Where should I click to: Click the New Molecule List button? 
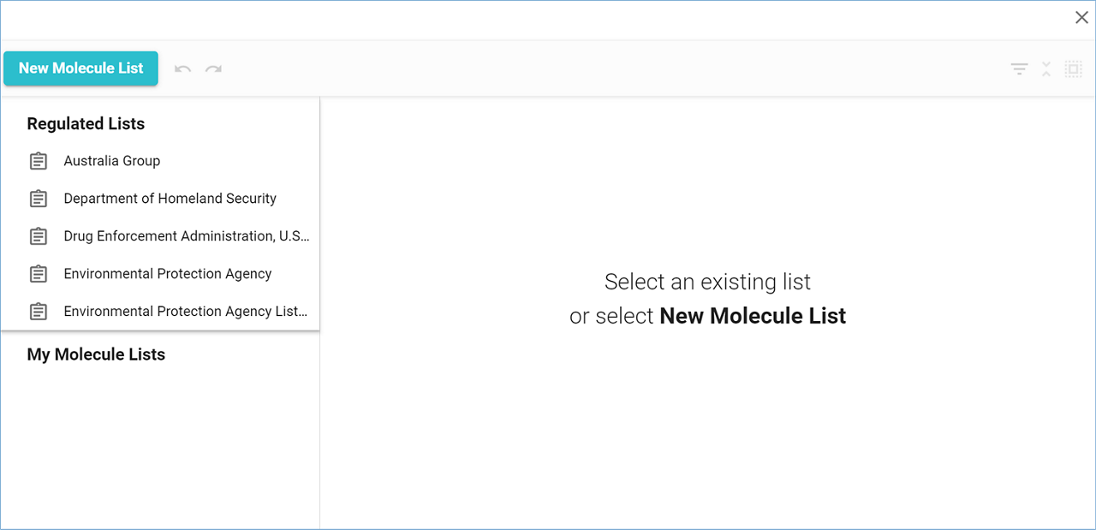[x=80, y=68]
